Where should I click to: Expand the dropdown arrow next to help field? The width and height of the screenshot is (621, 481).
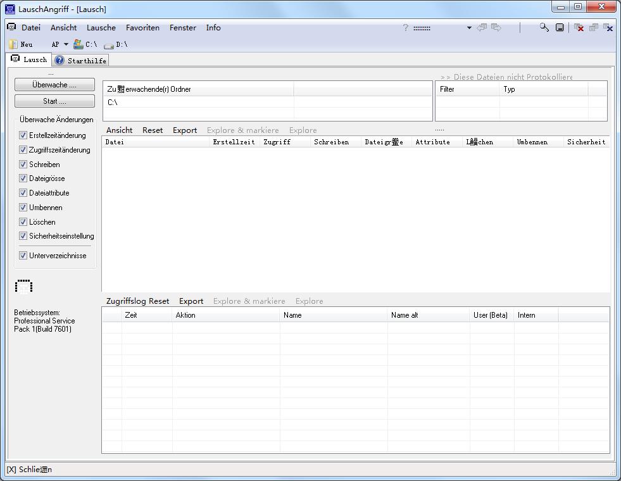point(469,28)
